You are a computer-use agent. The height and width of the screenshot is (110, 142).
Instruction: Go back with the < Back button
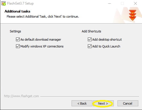point(82,103)
